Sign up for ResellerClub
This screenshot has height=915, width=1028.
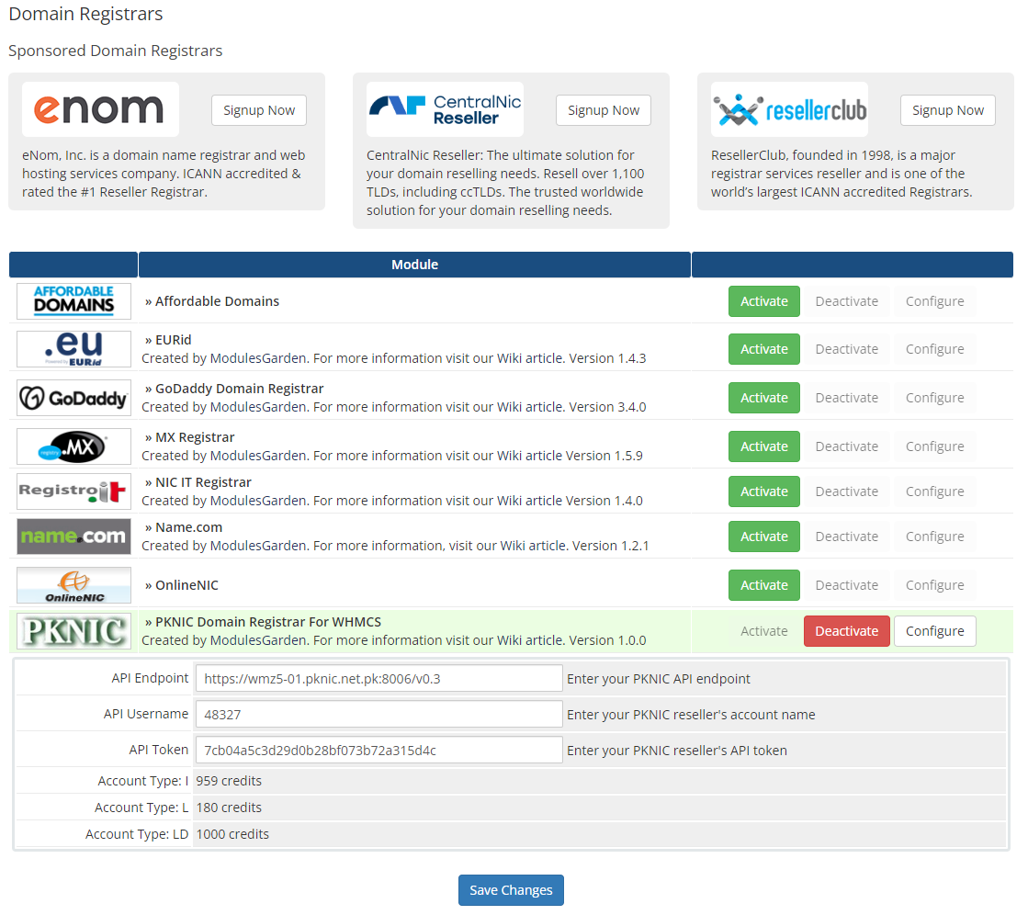947,110
